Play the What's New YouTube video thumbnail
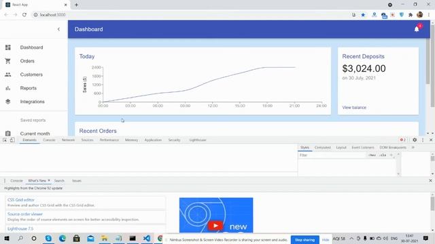 coord(216,216)
